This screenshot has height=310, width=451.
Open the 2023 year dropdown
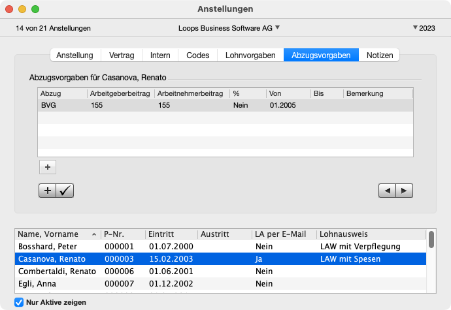(424, 28)
